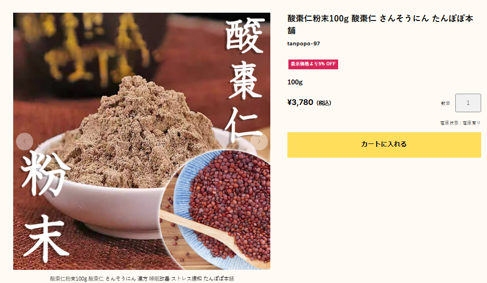
Task: Click the image caption below the photo
Action: (142, 279)
